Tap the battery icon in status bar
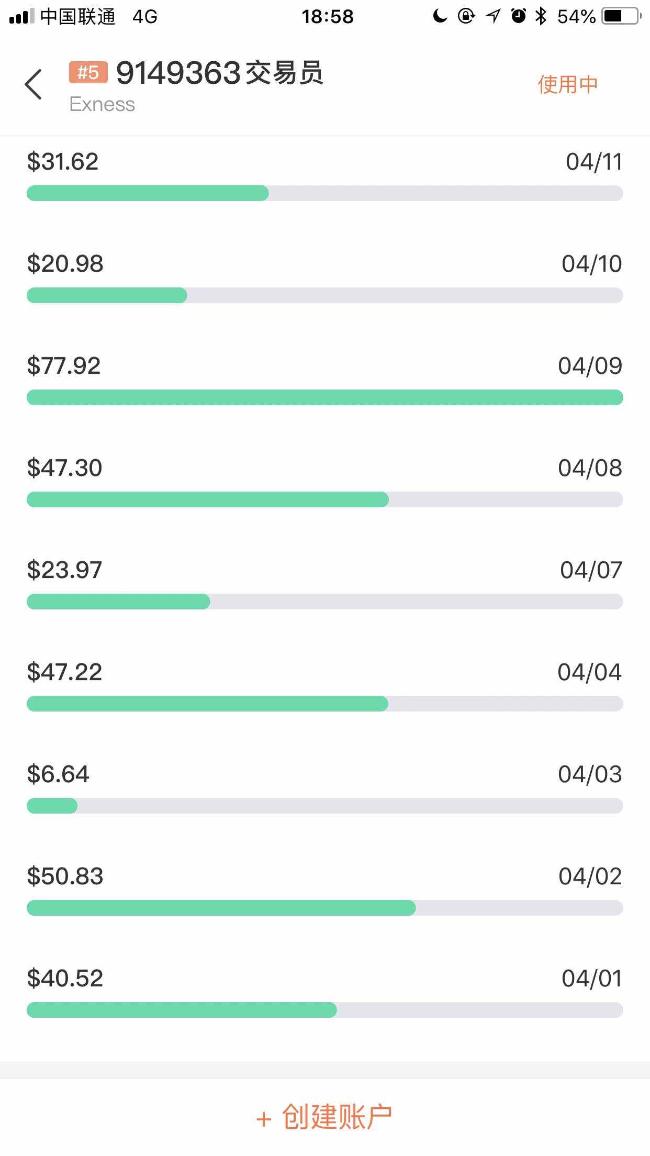 click(x=622, y=16)
